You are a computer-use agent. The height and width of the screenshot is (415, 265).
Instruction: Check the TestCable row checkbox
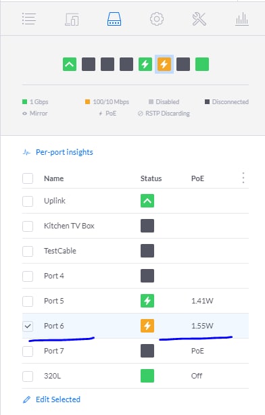(x=28, y=251)
